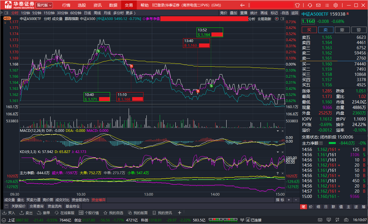
Task: Switch to the 日线 chart period
Action: point(87,13)
